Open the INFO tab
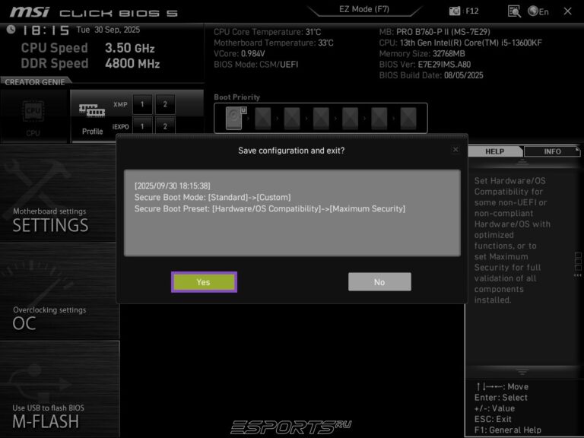 click(552, 151)
